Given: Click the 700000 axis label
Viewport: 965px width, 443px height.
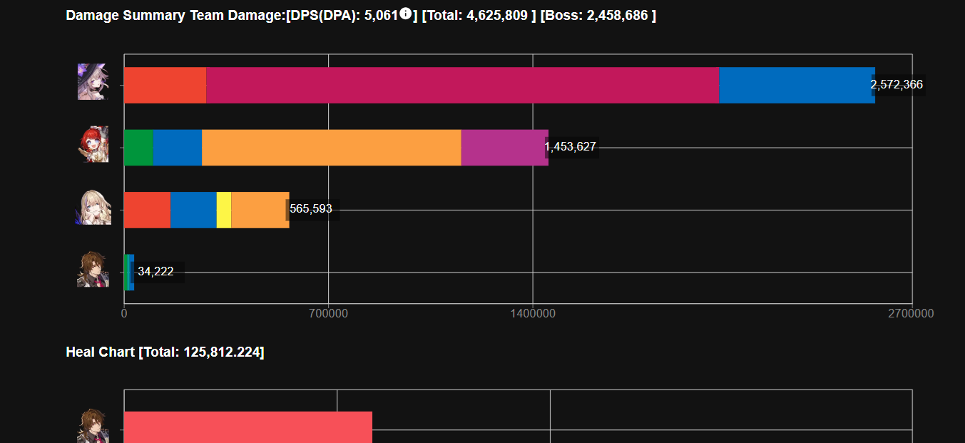Looking at the screenshot, I should tap(329, 314).
